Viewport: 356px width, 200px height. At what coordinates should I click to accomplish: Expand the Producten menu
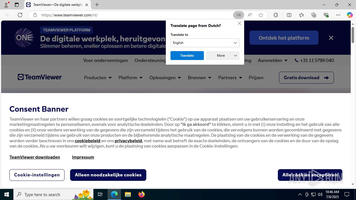coord(98,77)
